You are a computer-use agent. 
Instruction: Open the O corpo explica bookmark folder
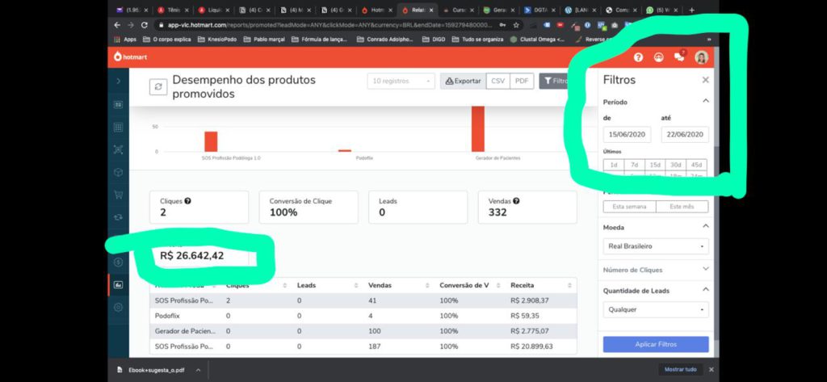click(x=167, y=39)
